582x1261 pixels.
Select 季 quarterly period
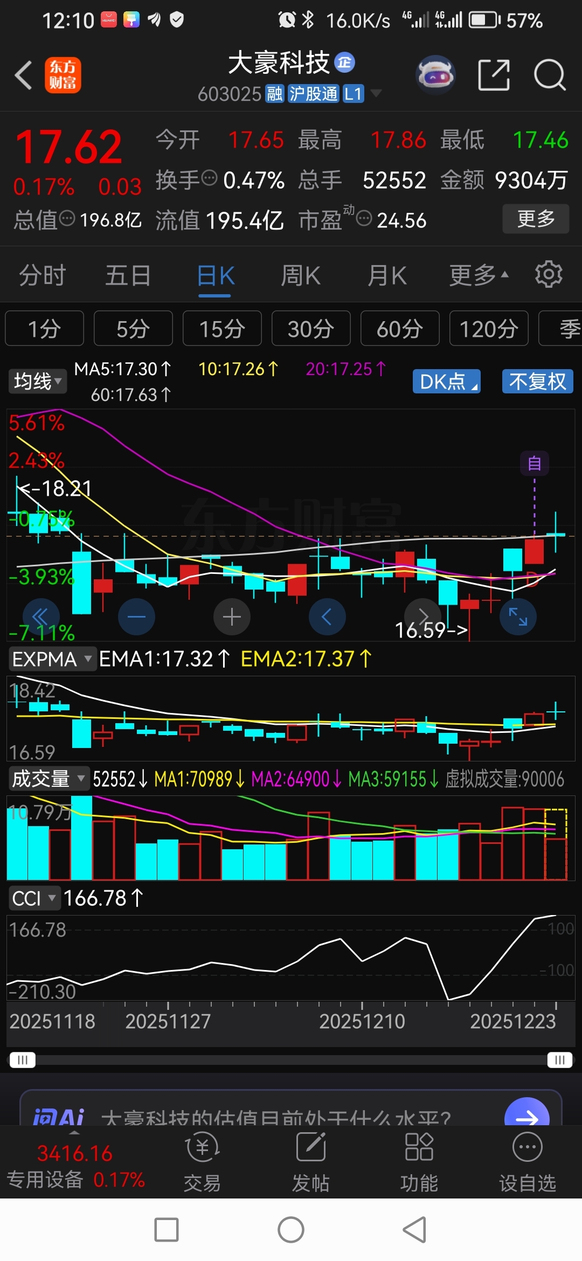(560, 328)
